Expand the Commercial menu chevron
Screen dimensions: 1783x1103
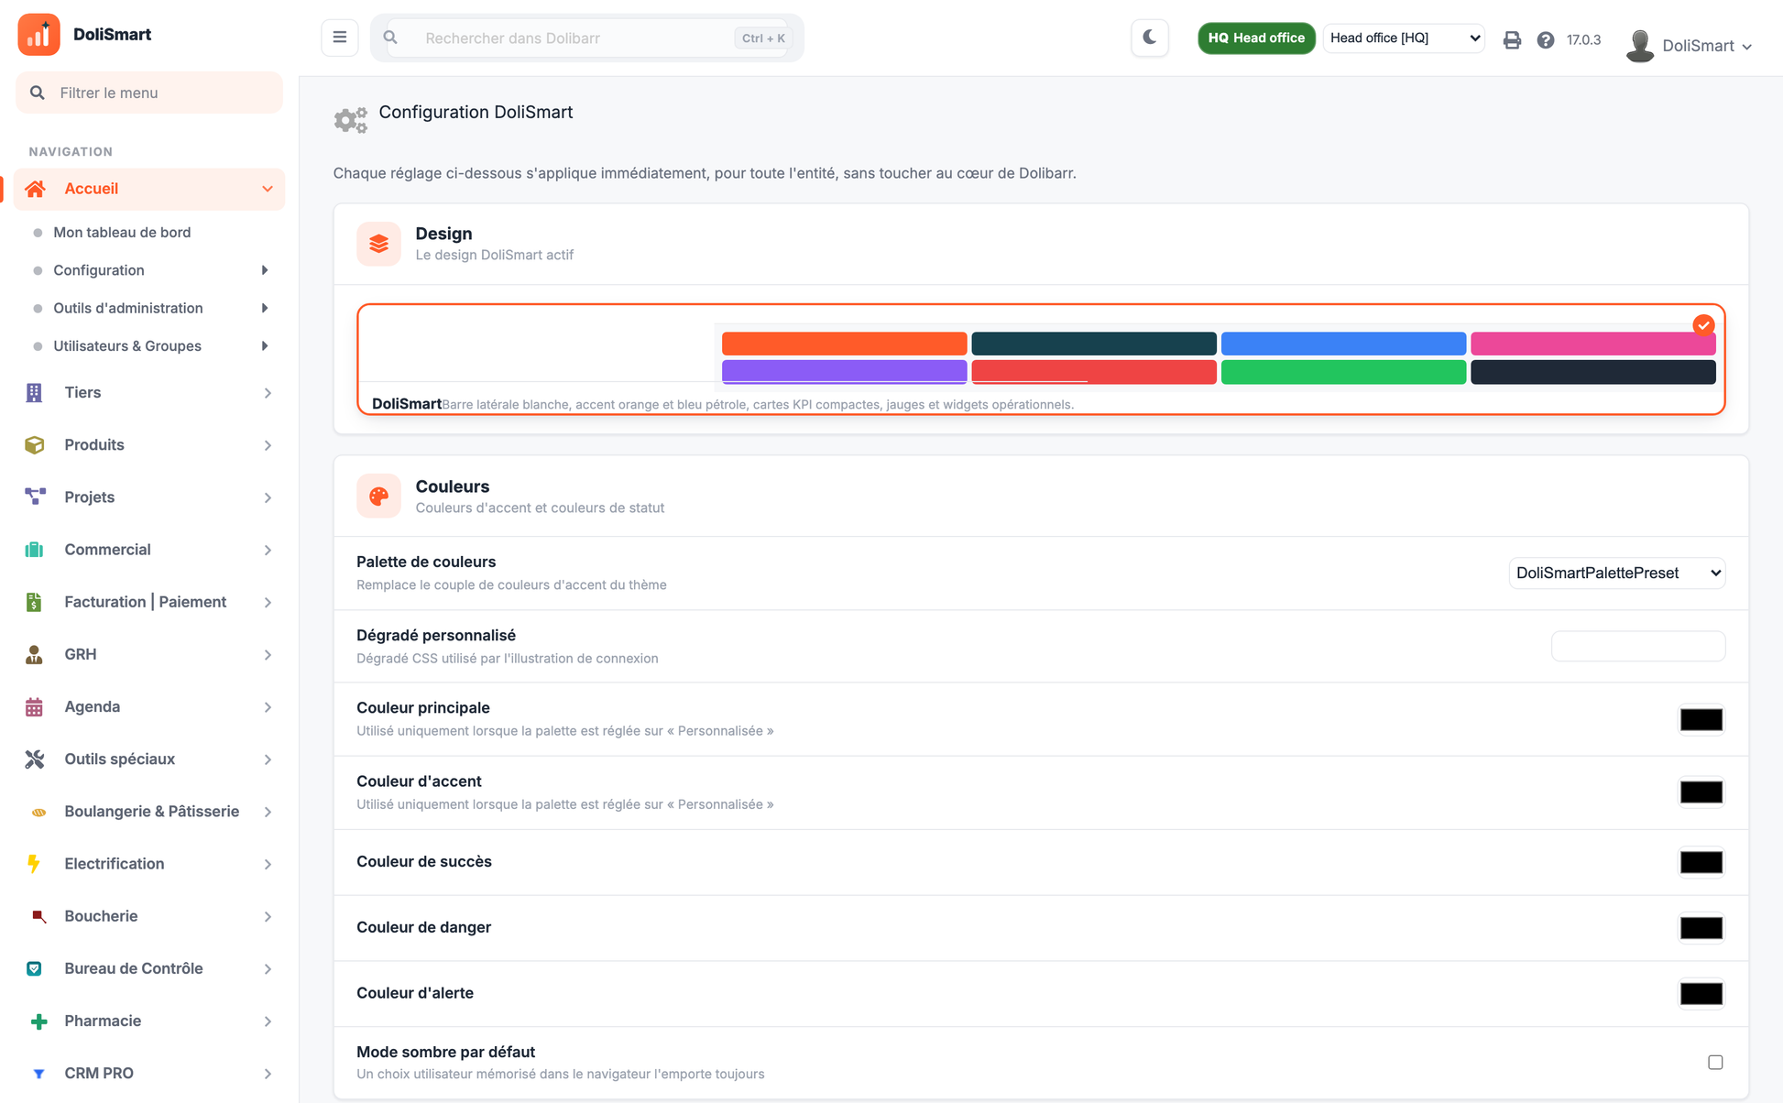coord(268,550)
